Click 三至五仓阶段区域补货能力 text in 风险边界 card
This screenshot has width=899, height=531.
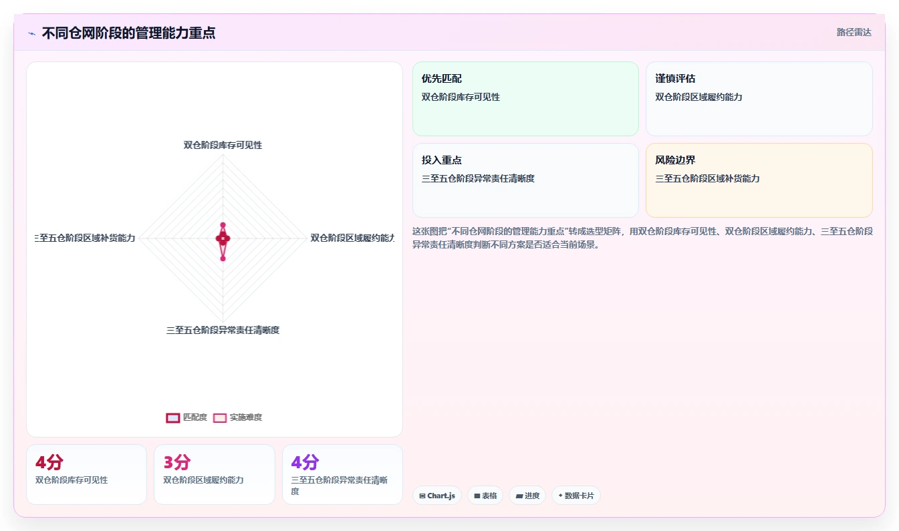707,179
